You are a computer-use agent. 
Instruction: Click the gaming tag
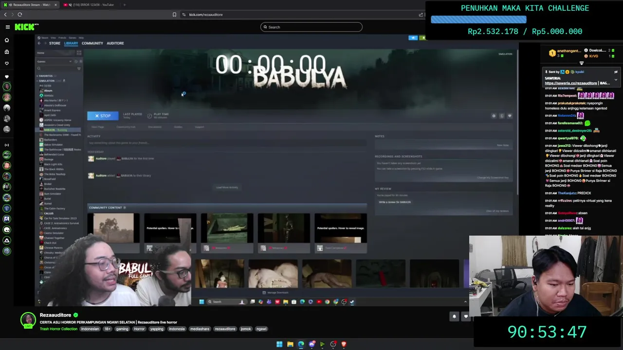(x=122, y=329)
